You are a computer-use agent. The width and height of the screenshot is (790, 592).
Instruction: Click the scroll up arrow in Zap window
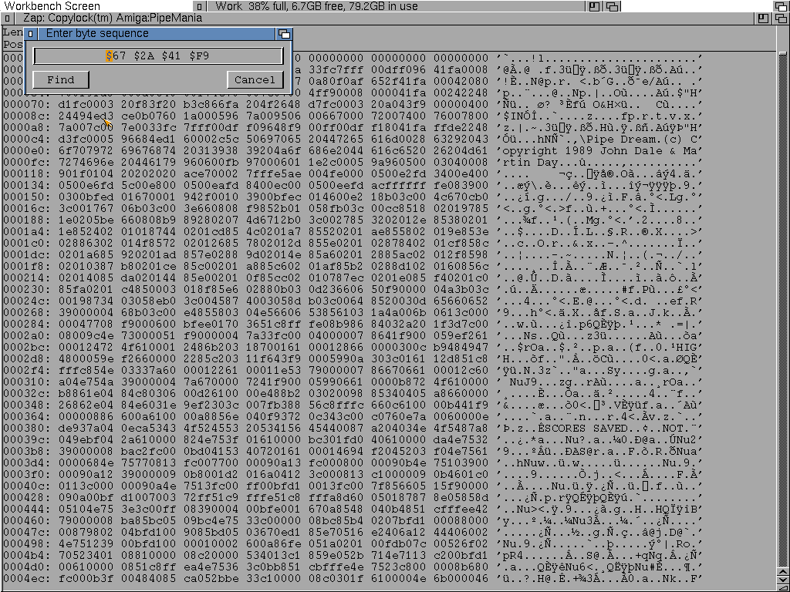[782, 572]
